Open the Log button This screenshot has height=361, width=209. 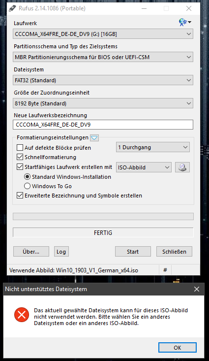tap(61, 252)
